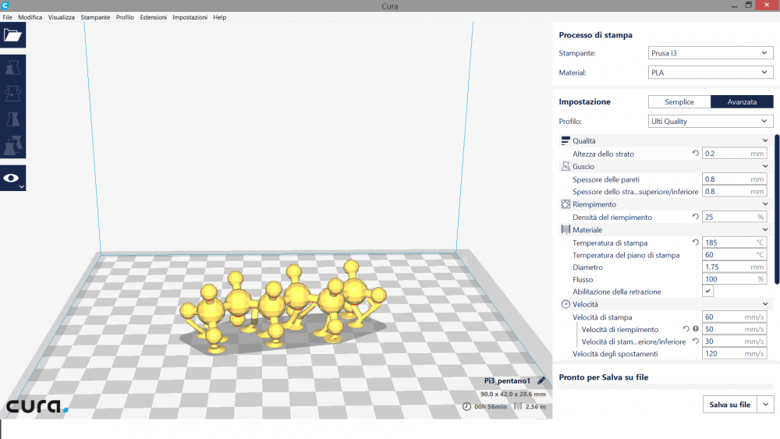Open the view mode eye dropdown
The width and height of the screenshot is (780, 439).
tap(12, 179)
